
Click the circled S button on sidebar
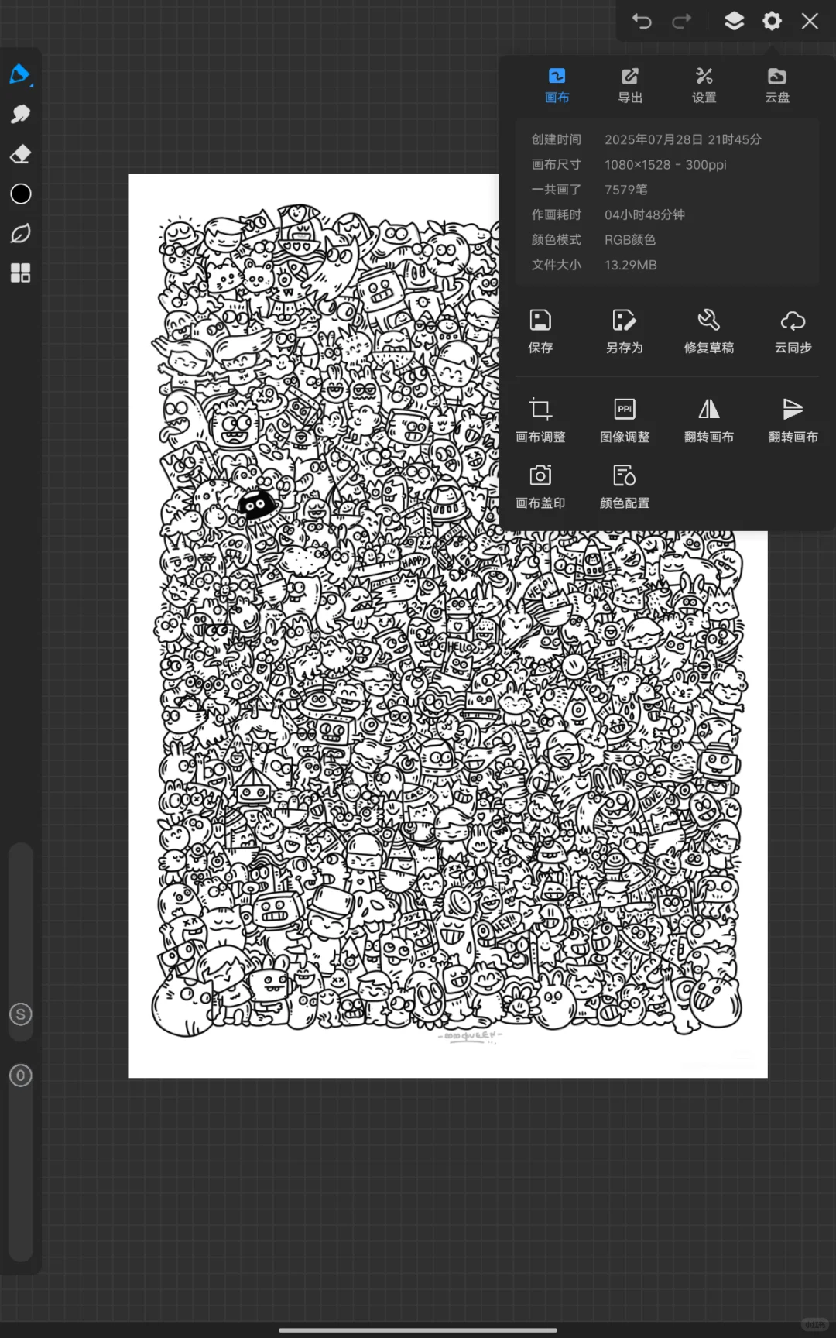point(21,1014)
